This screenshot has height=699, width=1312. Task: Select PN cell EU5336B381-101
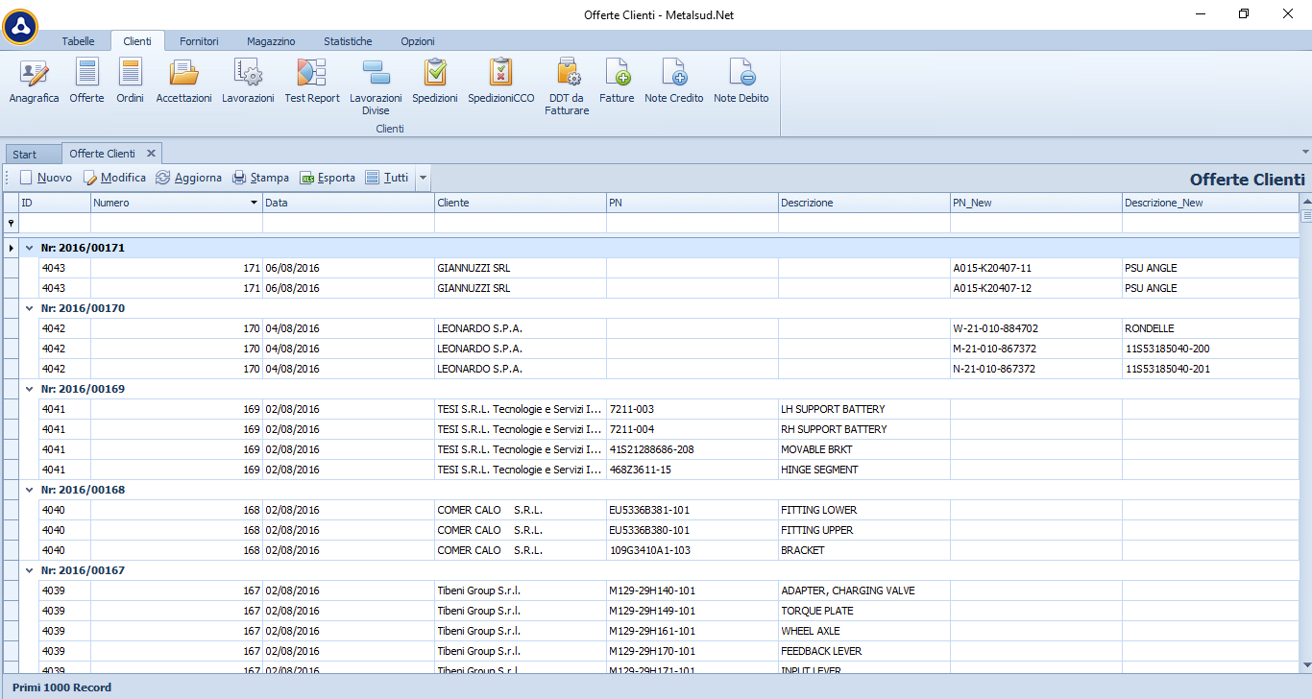coord(692,510)
